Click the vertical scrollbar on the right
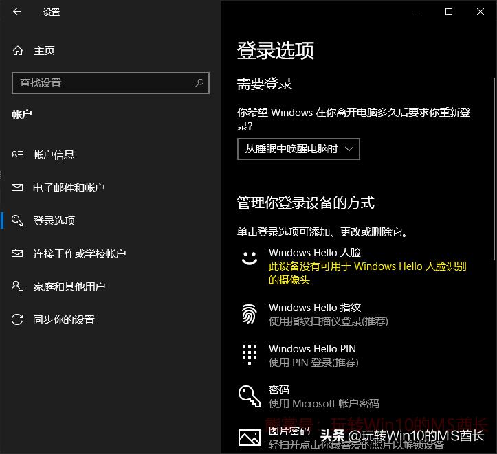 pyautogui.click(x=494, y=169)
